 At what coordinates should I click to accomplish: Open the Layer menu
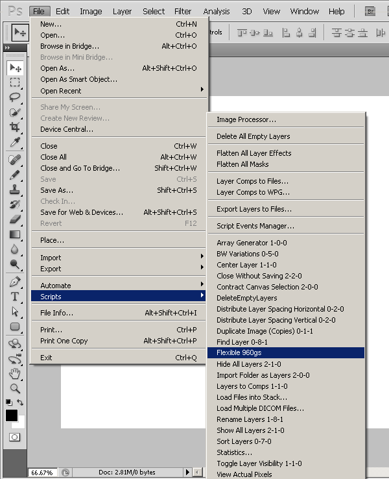click(122, 12)
